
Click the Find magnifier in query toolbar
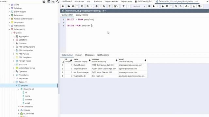click(x=88, y=6)
